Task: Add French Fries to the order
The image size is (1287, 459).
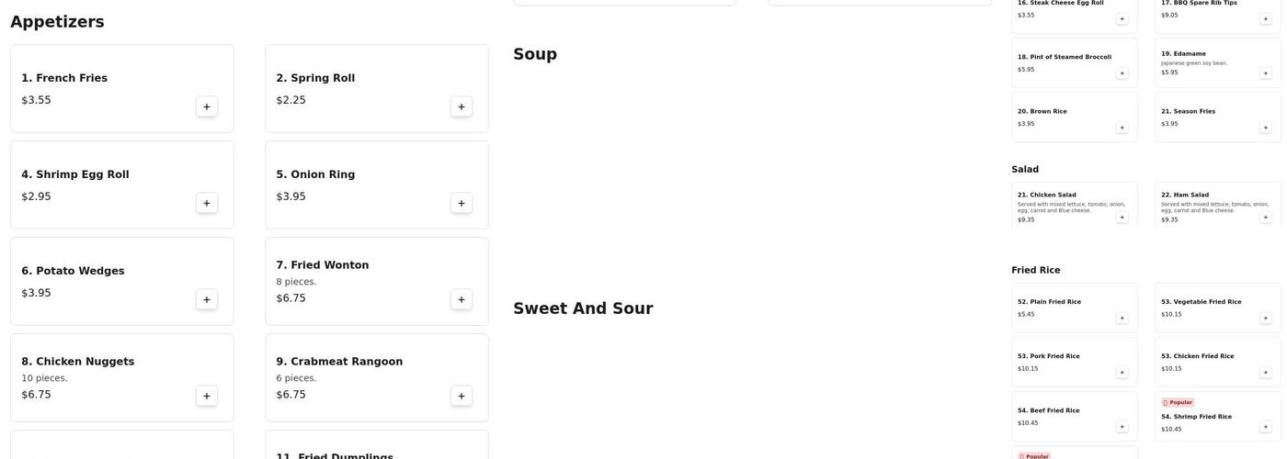Action: coord(207,106)
